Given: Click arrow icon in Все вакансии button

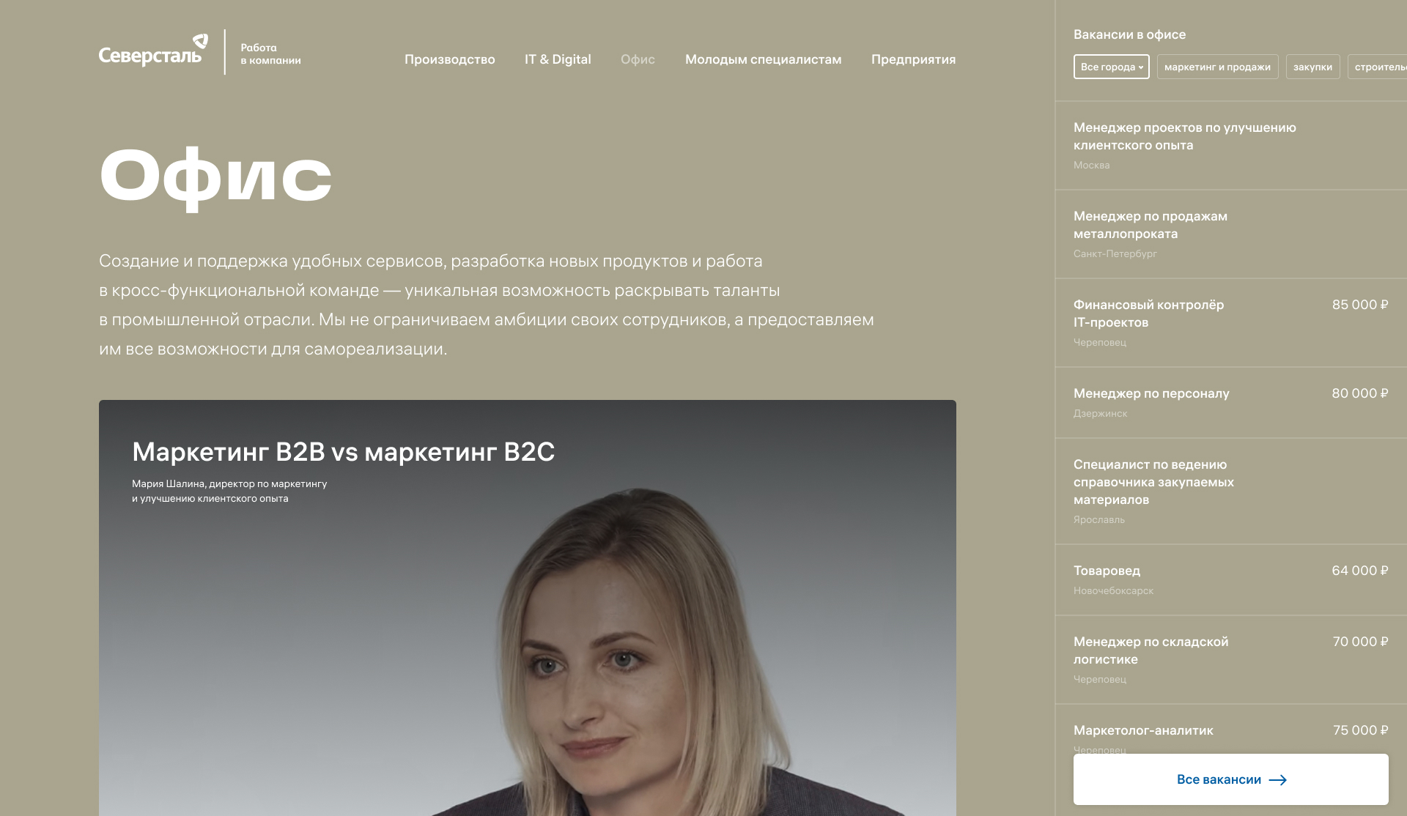Looking at the screenshot, I should coord(1277,780).
